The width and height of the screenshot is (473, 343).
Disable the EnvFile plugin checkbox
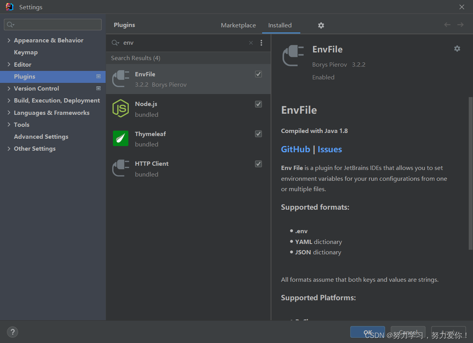pos(259,74)
